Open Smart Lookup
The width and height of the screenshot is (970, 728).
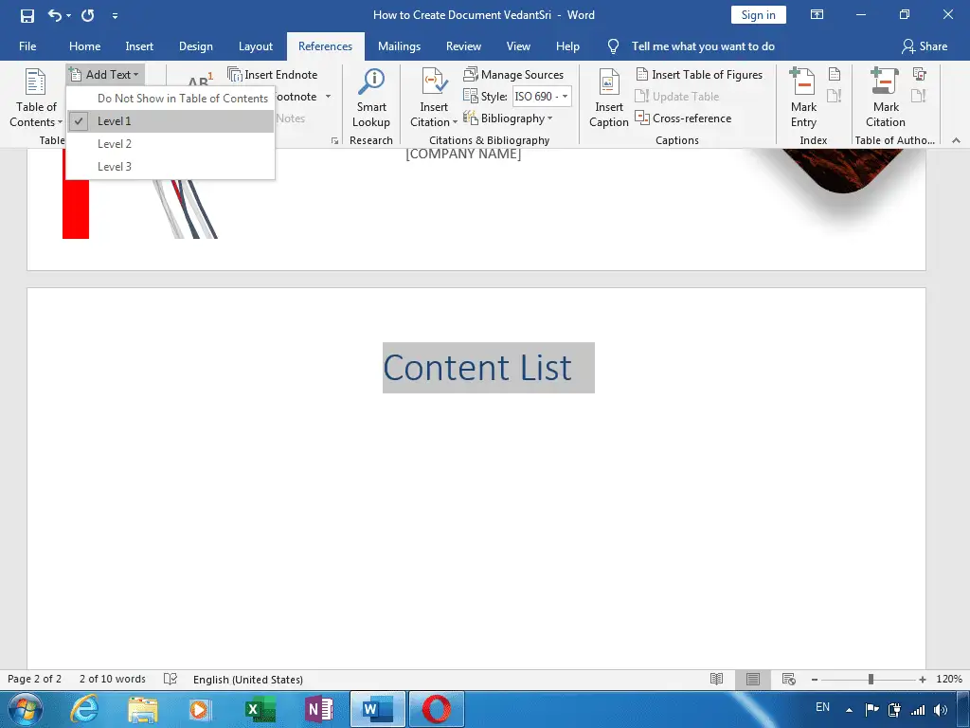pyautogui.click(x=371, y=98)
